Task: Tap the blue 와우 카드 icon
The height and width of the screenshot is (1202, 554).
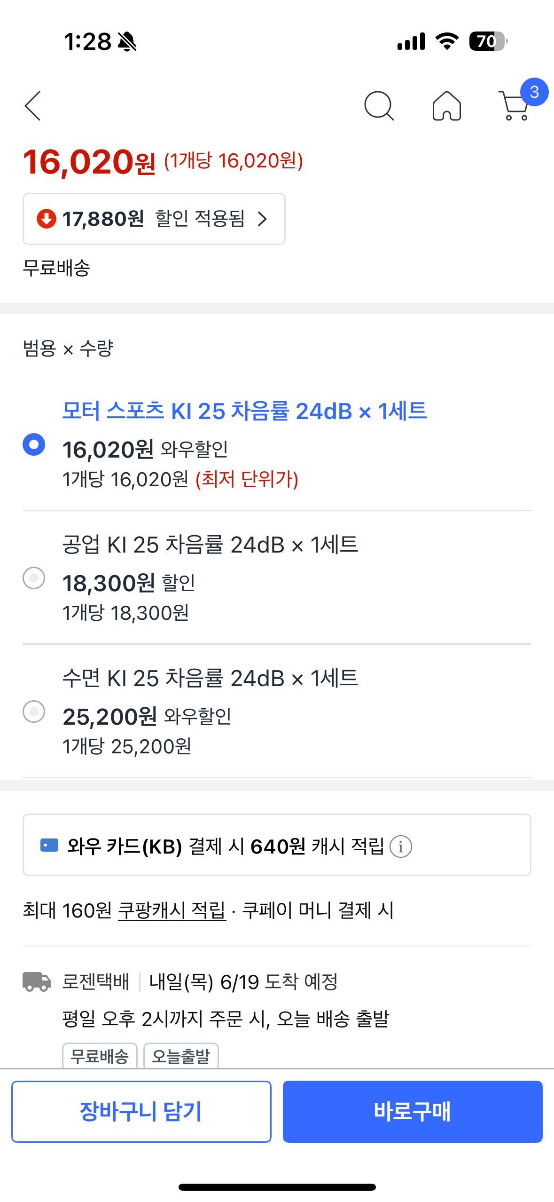Action: (49, 846)
